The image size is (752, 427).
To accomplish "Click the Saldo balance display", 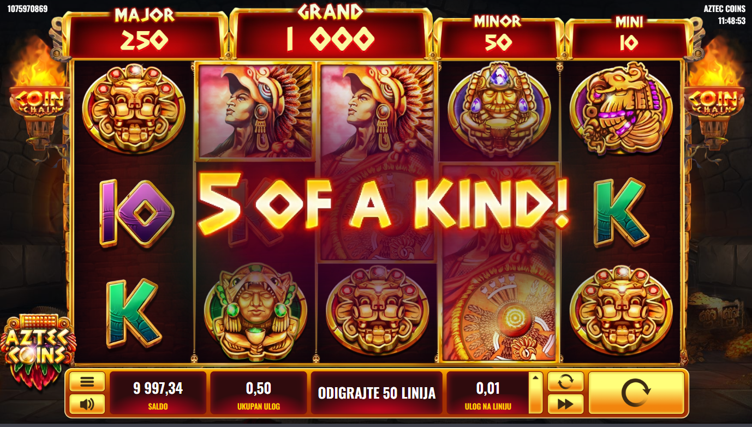I will tap(158, 393).
